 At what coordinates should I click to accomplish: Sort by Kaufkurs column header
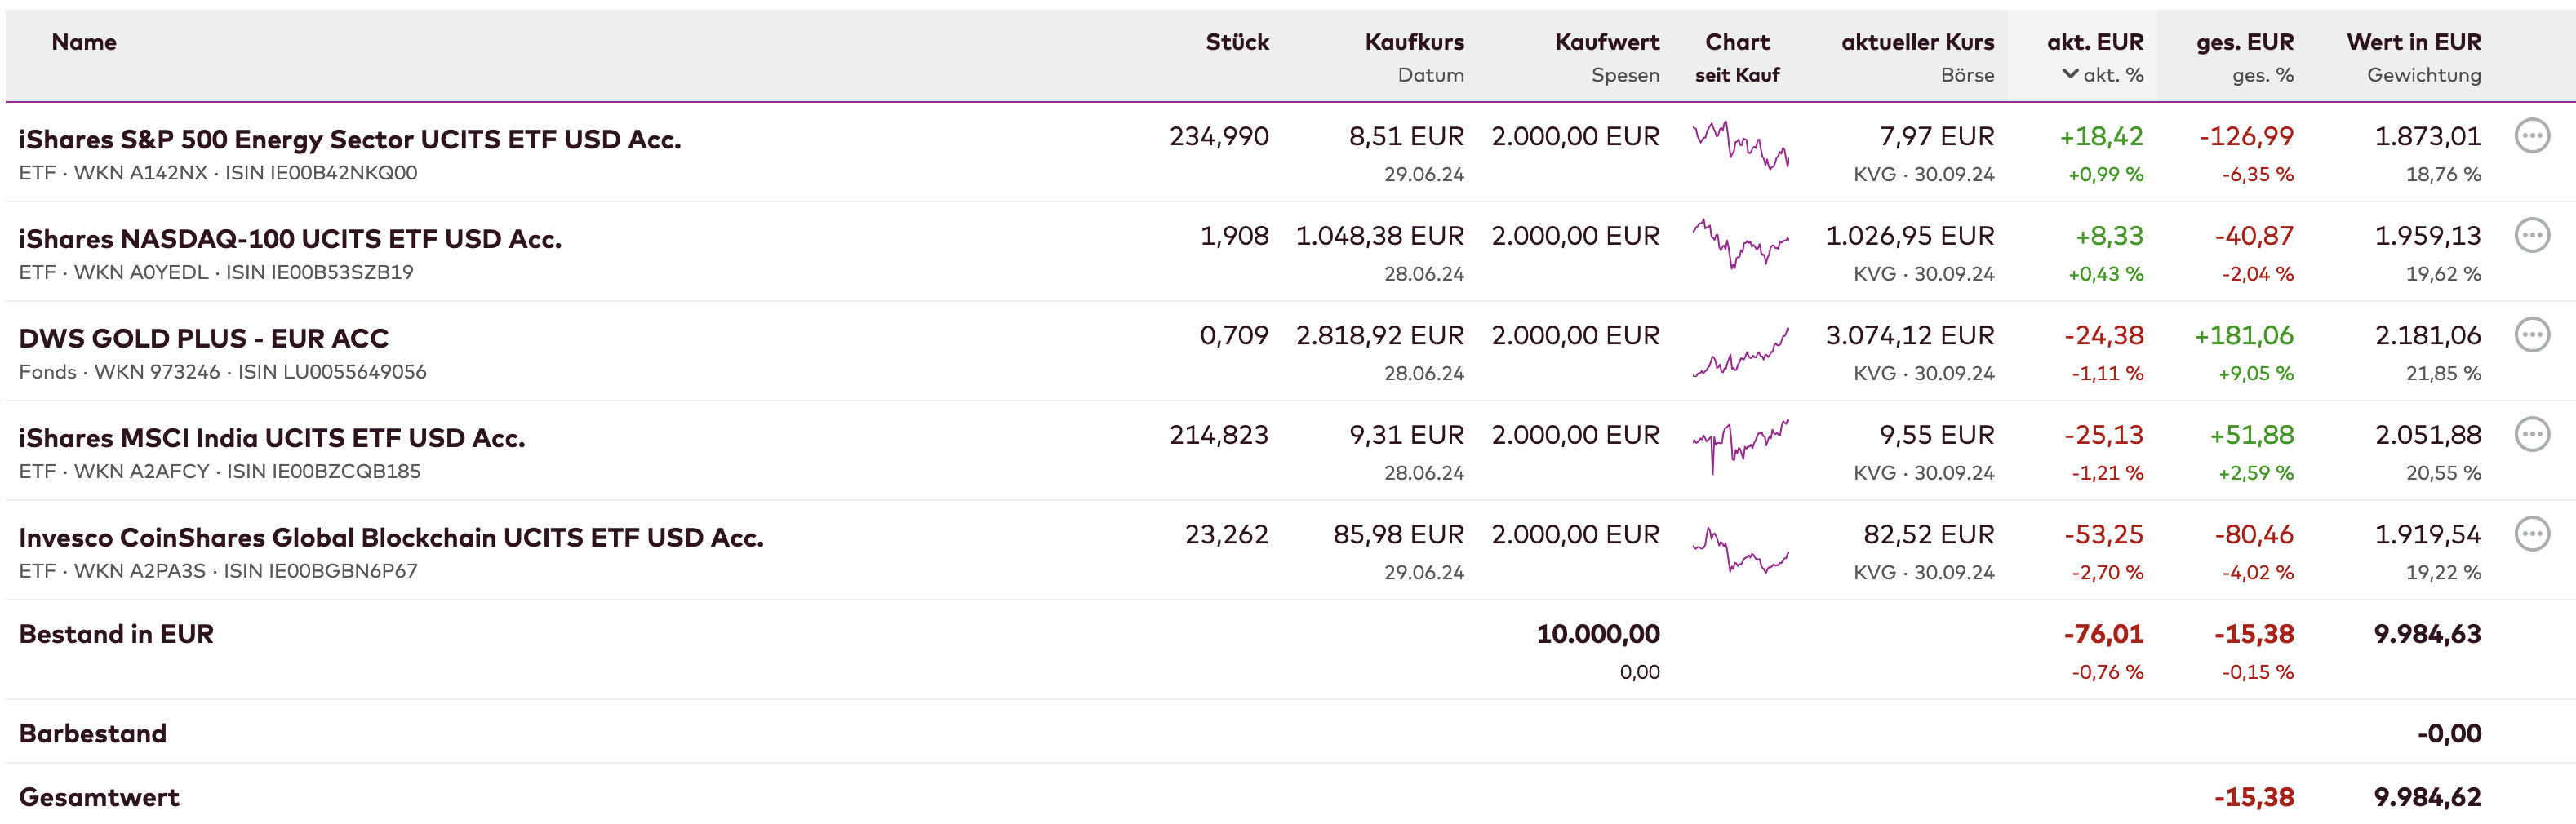pyautogui.click(x=1413, y=42)
